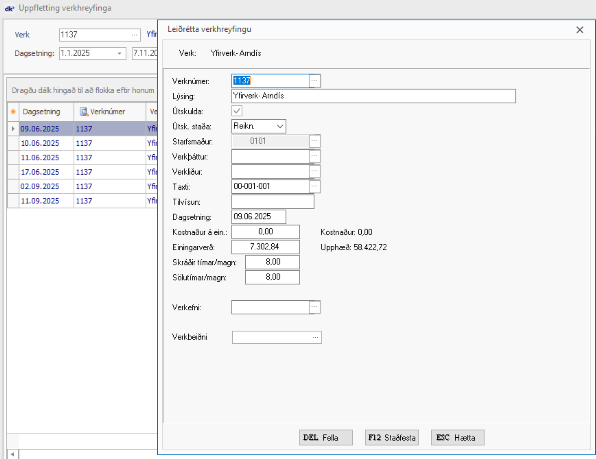
Task: Expand the Útsk. staða dropdown
Action: [280, 126]
